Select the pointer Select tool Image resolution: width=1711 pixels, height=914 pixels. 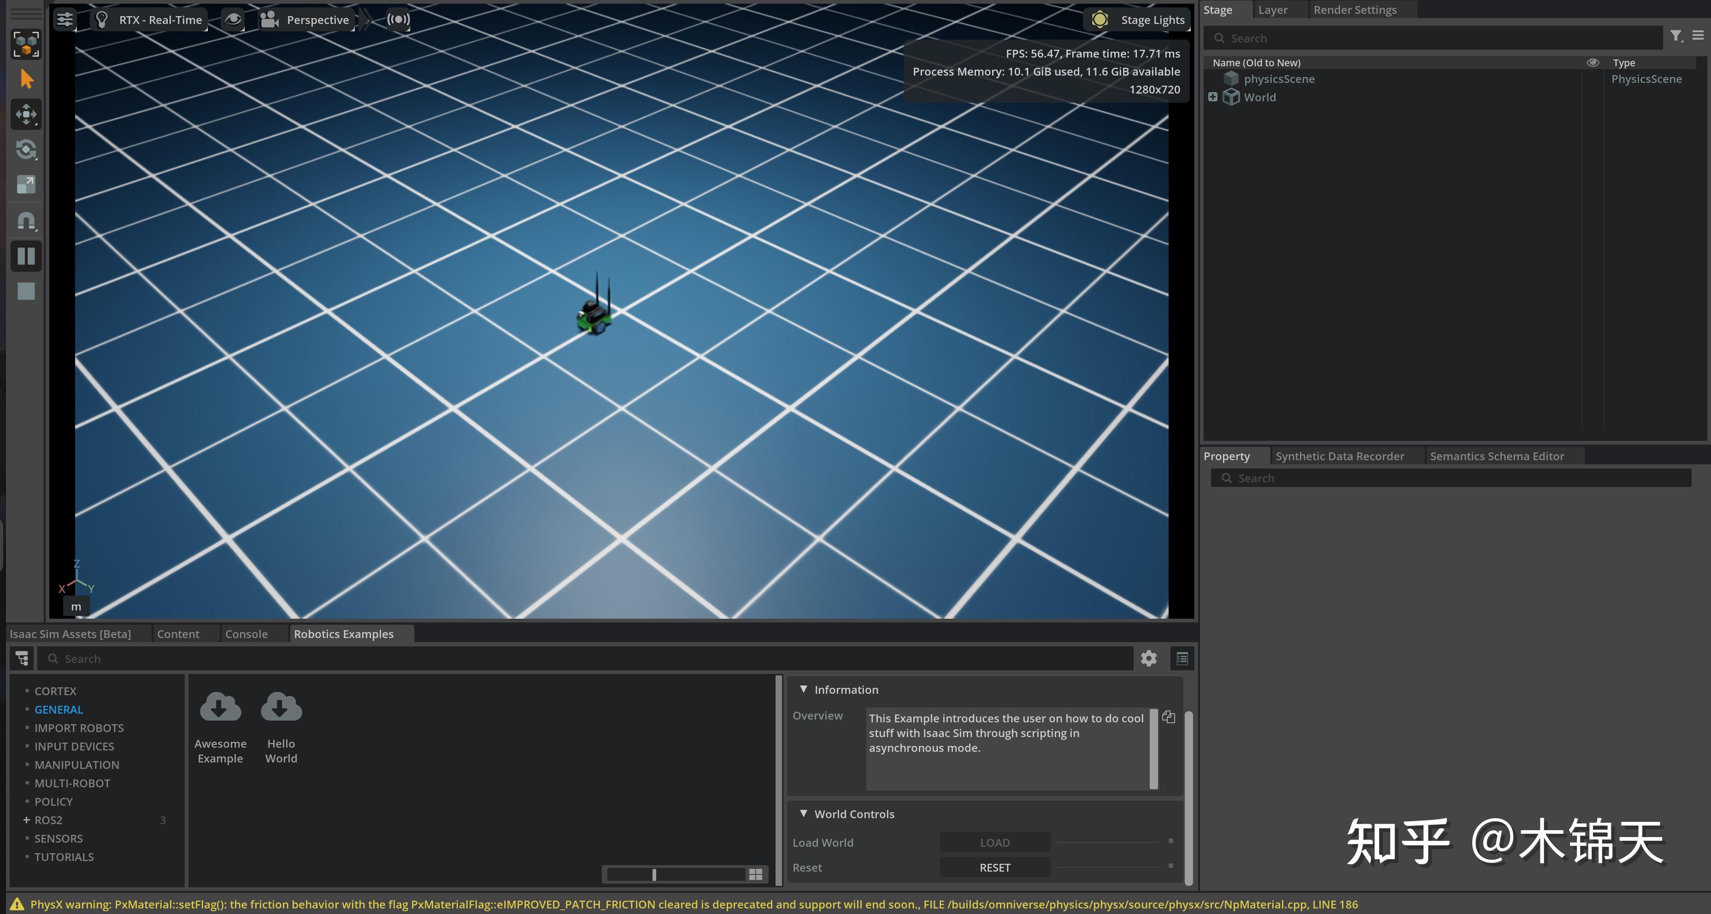click(27, 78)
